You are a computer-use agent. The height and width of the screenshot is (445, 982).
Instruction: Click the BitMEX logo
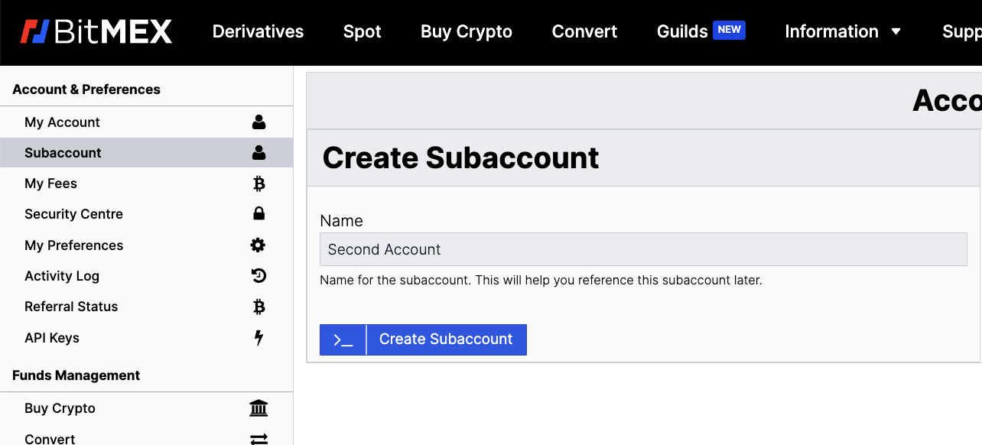96,31
